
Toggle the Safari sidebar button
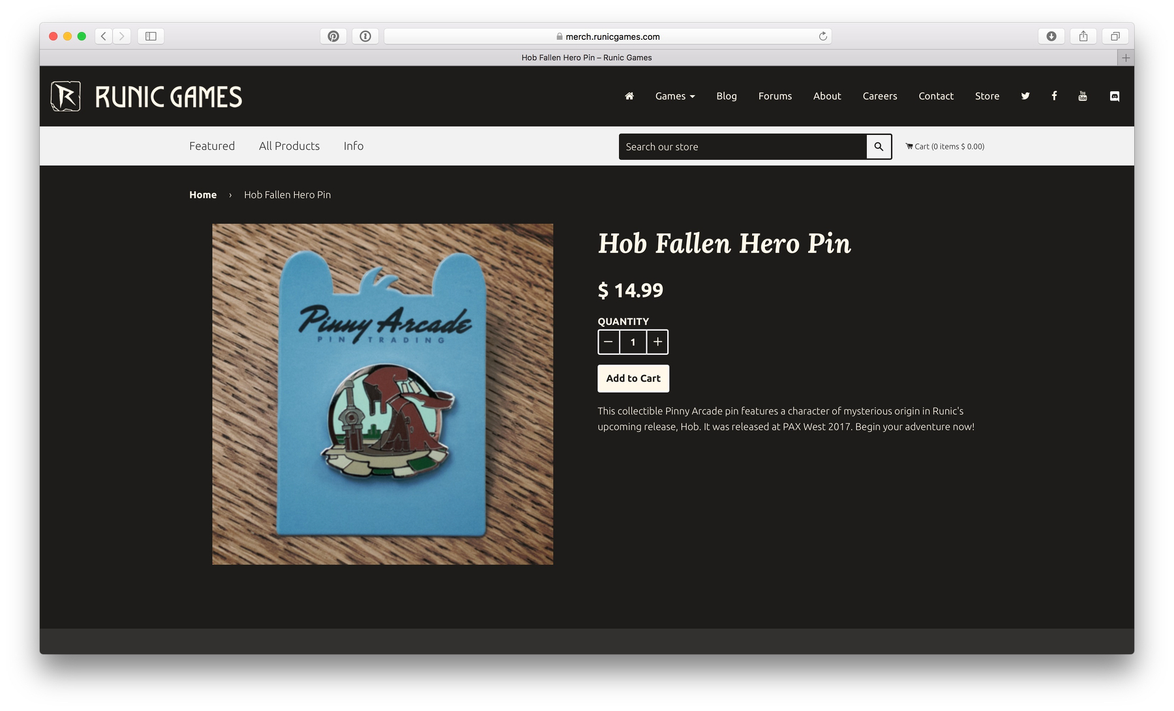(x=151, y=37)
